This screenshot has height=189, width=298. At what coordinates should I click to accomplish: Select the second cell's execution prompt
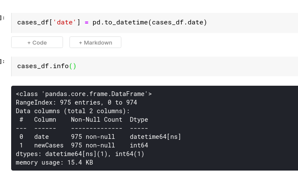3,62
